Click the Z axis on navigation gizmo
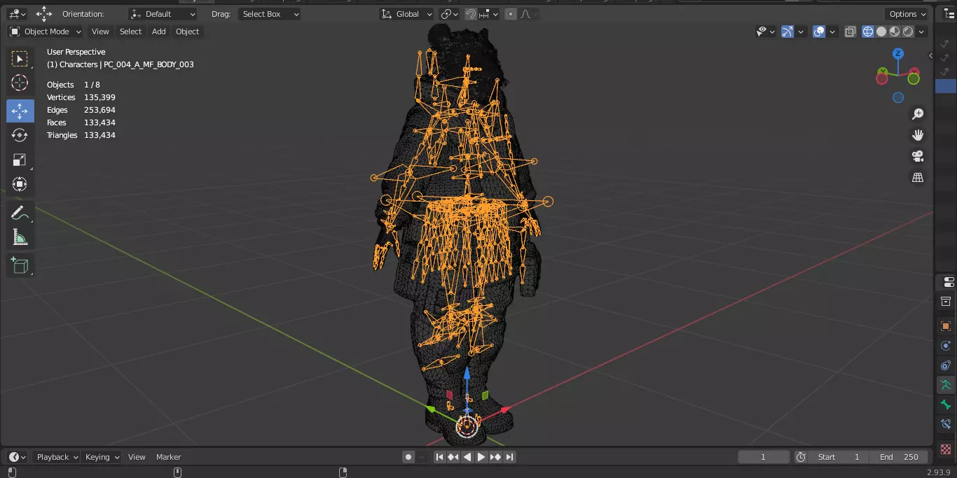Screen dimensions: 957x478 [897, 54]
